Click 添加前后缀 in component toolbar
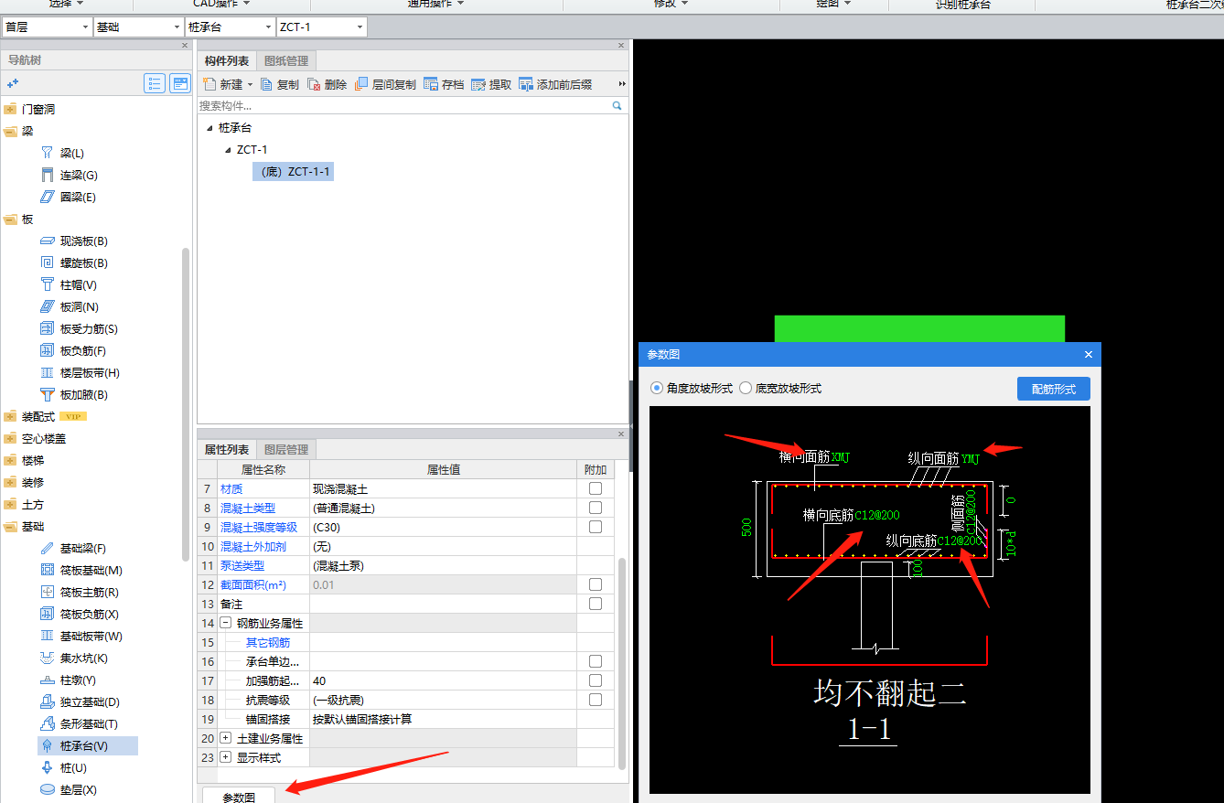This screenshot has width=1224, height=803. coord(555,84)
